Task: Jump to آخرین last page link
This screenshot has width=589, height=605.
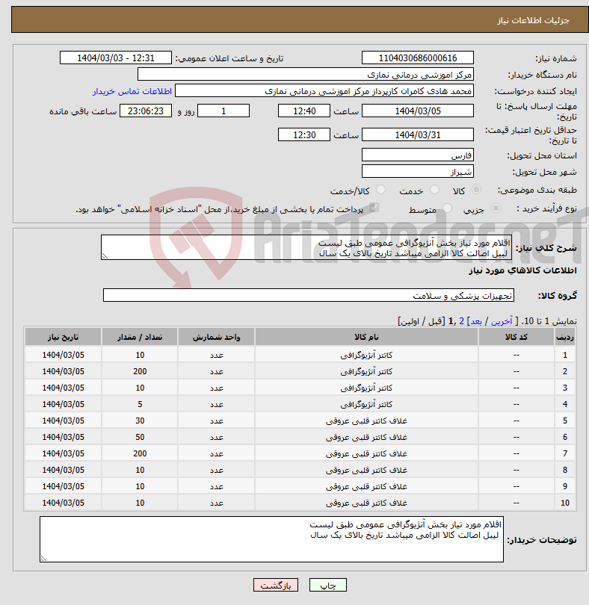Action: [502, 321]
